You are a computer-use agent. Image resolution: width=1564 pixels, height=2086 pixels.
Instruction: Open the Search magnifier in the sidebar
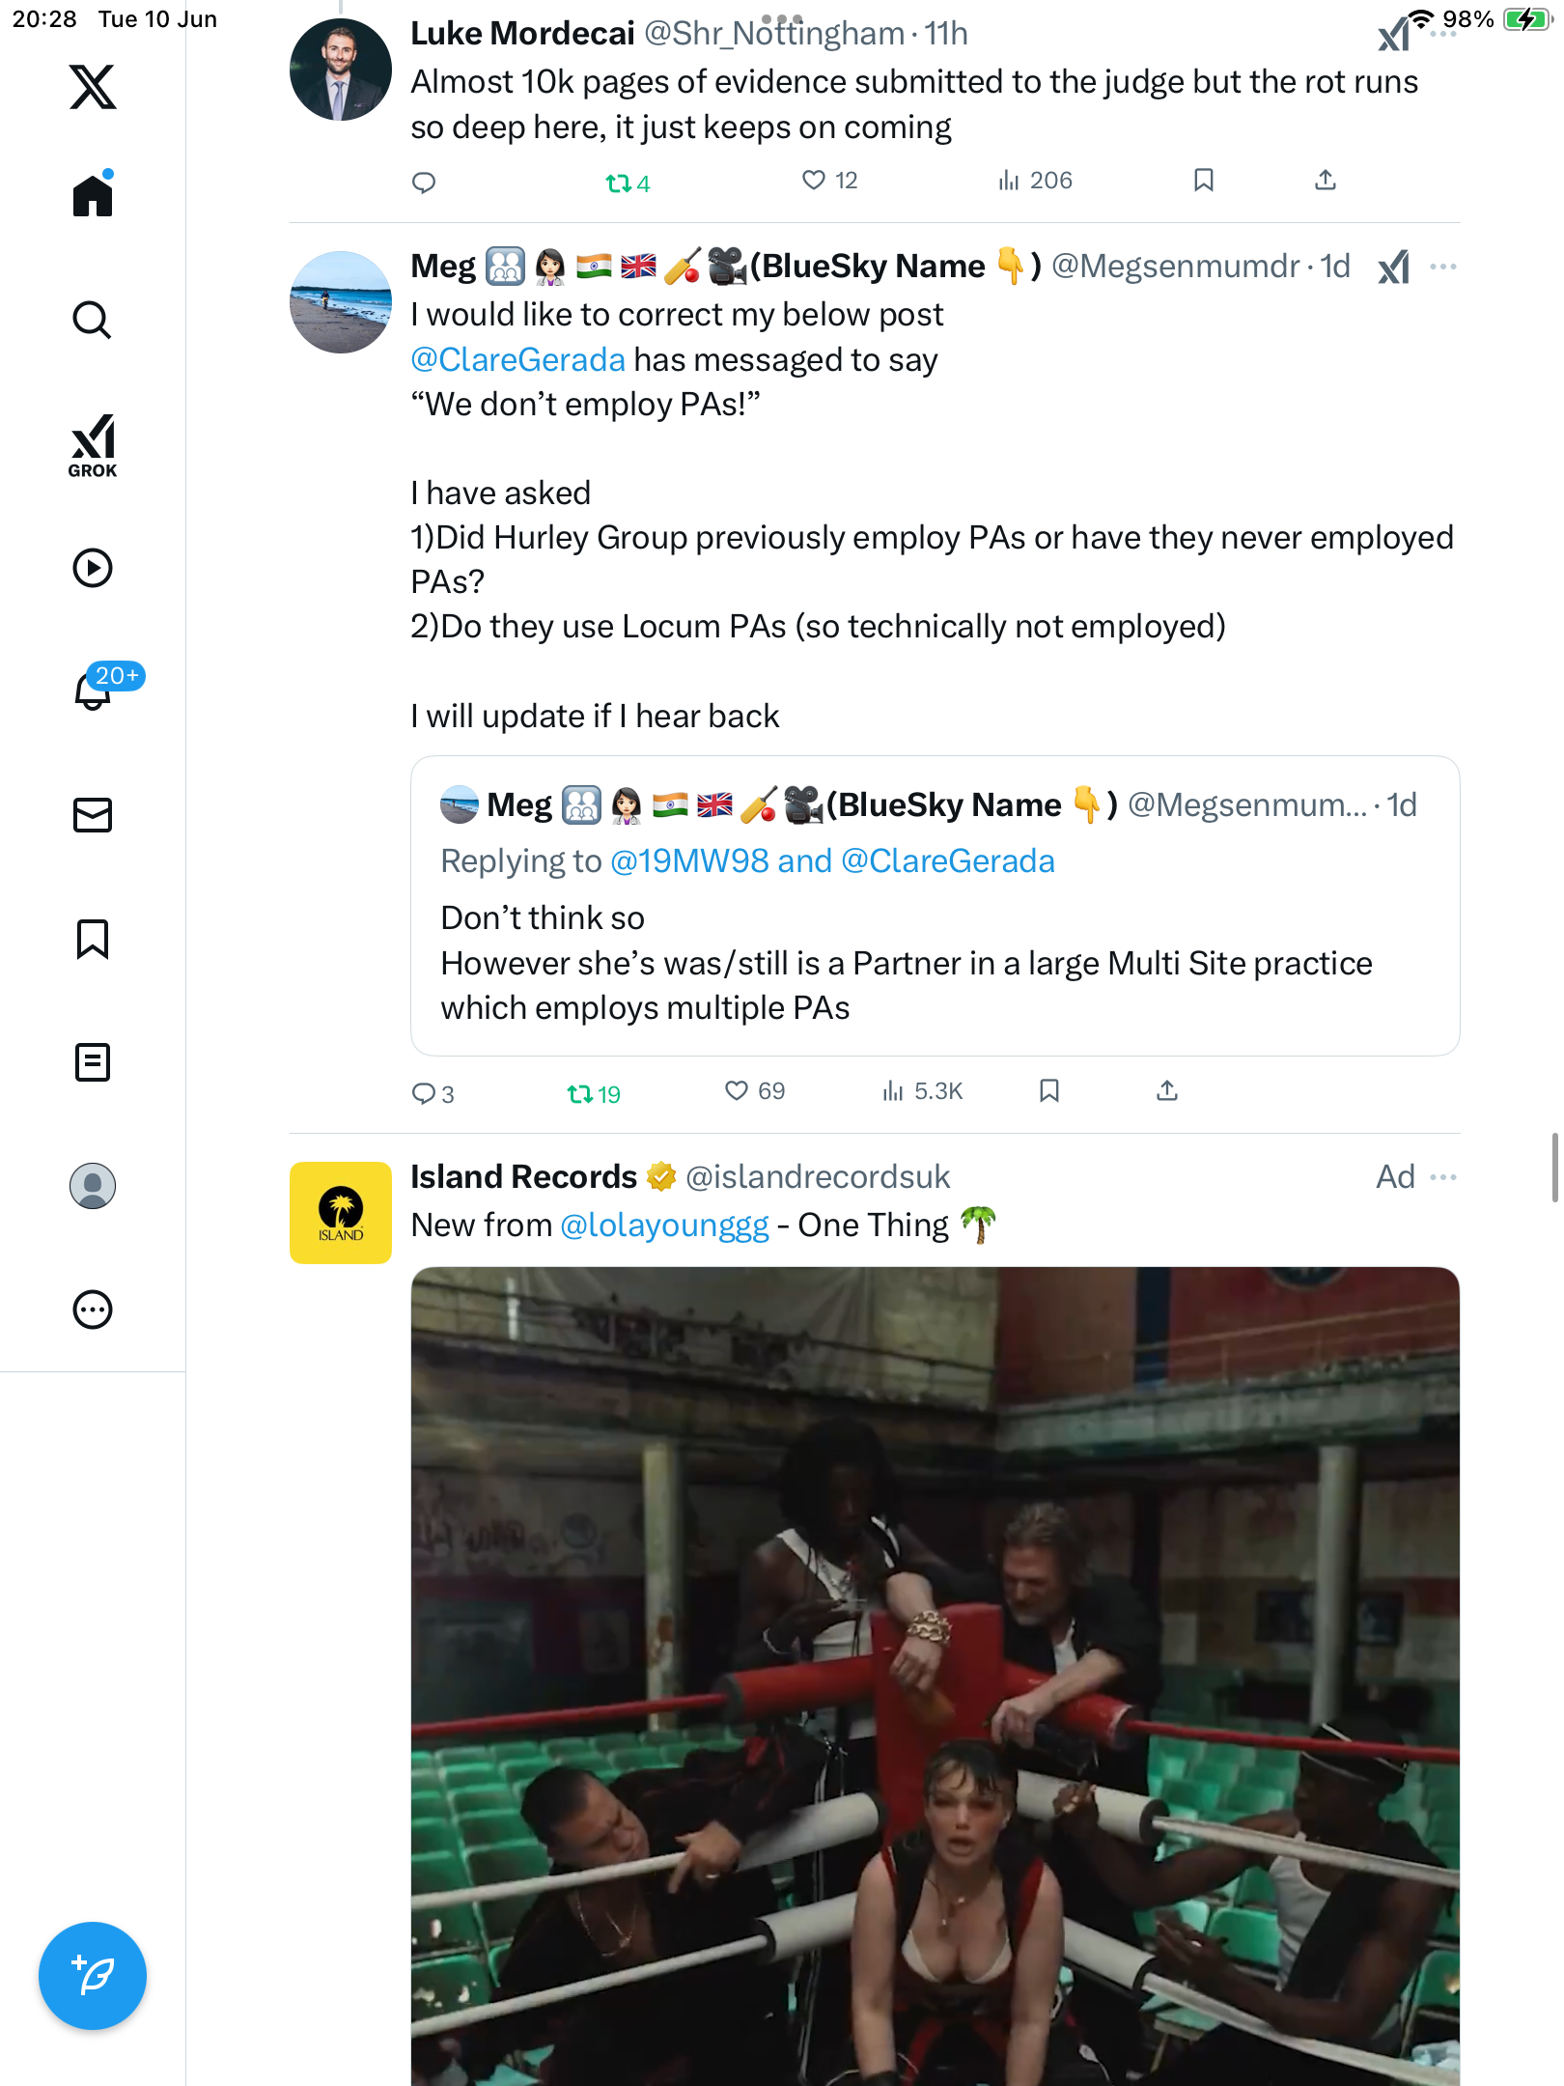(x=93, y=320)
